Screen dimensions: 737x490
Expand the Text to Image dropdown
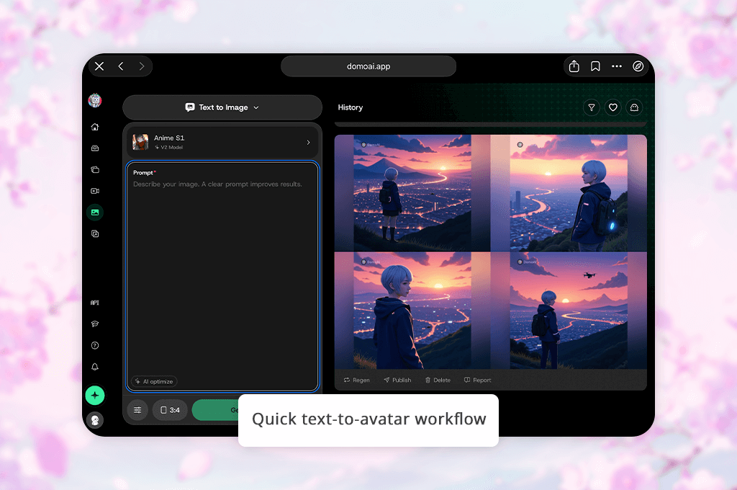tap(222, 107)
